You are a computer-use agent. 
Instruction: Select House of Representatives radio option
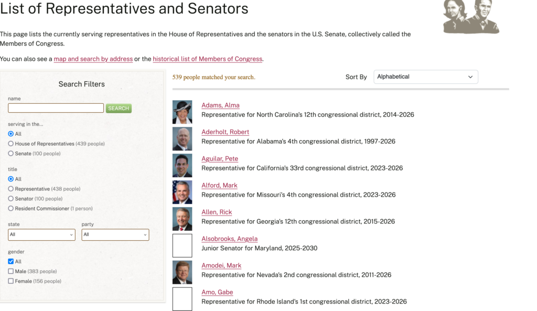coord(11,144)
